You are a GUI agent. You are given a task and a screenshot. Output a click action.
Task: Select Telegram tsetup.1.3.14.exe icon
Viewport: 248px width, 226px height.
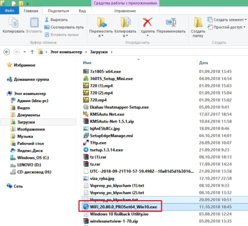point(86,150)
